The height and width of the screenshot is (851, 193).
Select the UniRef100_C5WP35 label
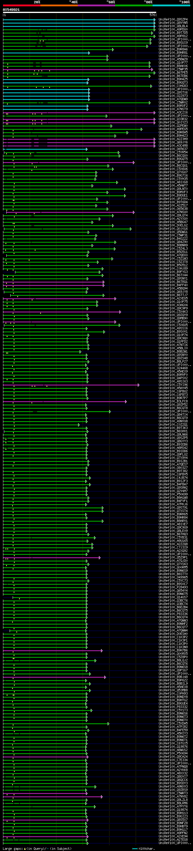point(173,69)
